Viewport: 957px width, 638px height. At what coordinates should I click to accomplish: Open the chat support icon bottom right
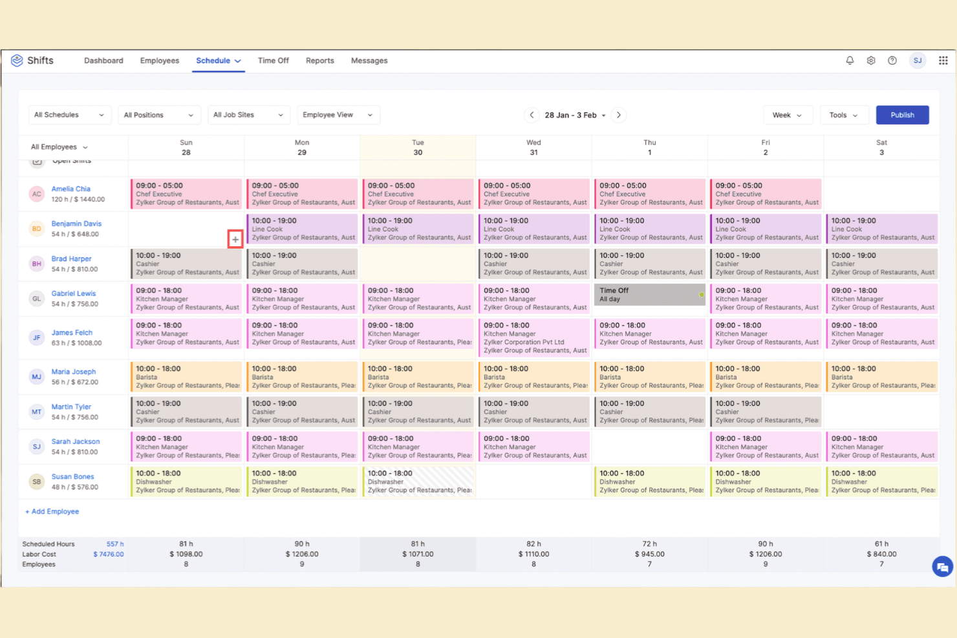(942, 567)
